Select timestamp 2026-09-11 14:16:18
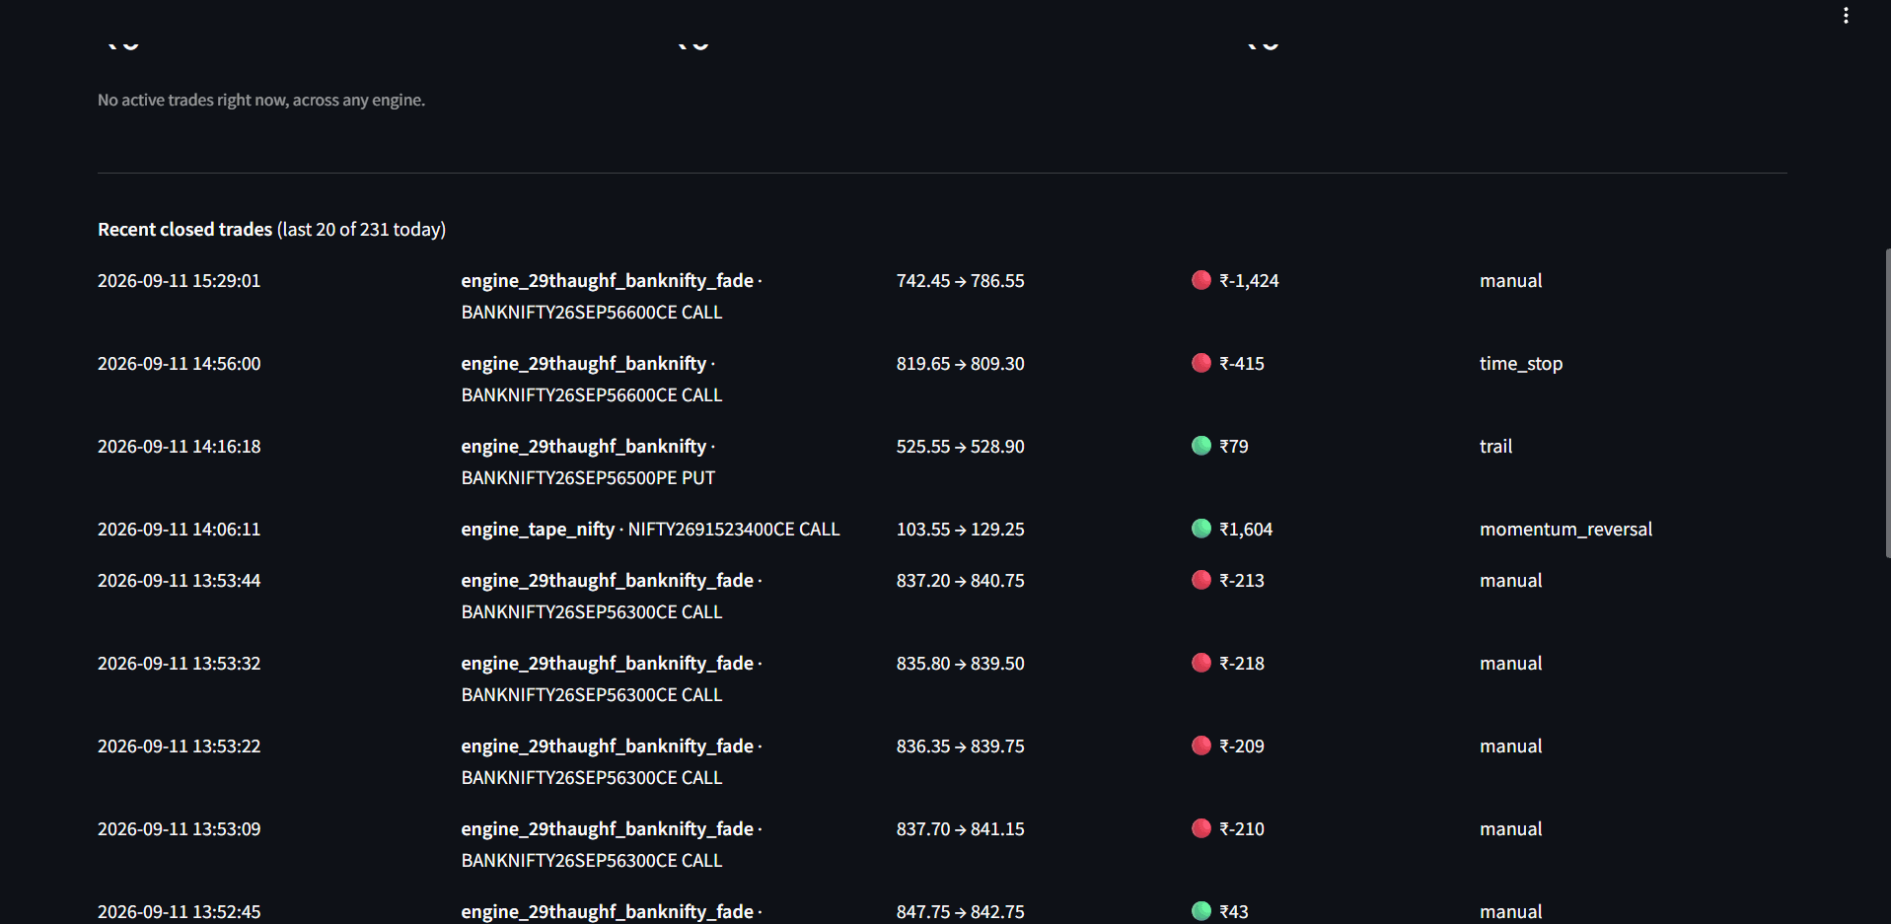1891x924 pixels. (x=180, y=446)
